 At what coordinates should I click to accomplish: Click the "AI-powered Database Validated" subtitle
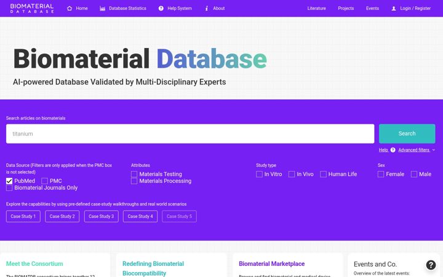119,82
